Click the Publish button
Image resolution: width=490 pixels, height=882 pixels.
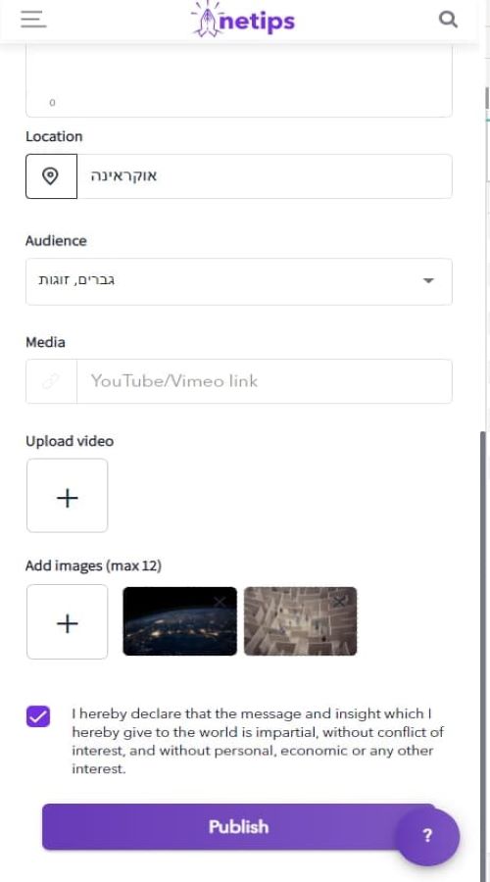238,827
